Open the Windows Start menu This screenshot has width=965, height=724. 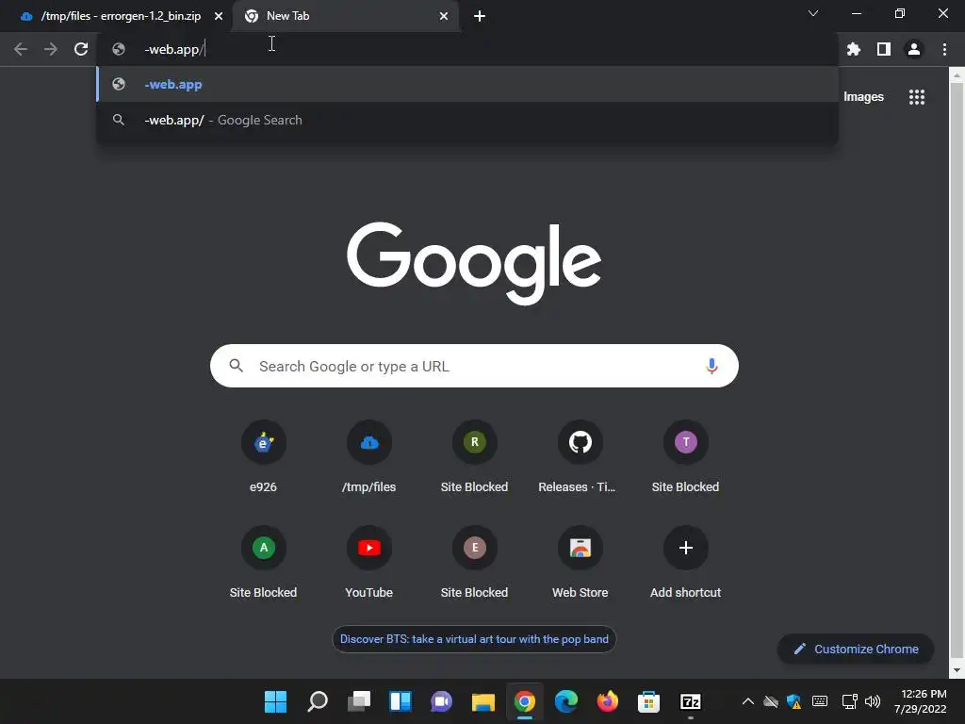click(276, 701)
